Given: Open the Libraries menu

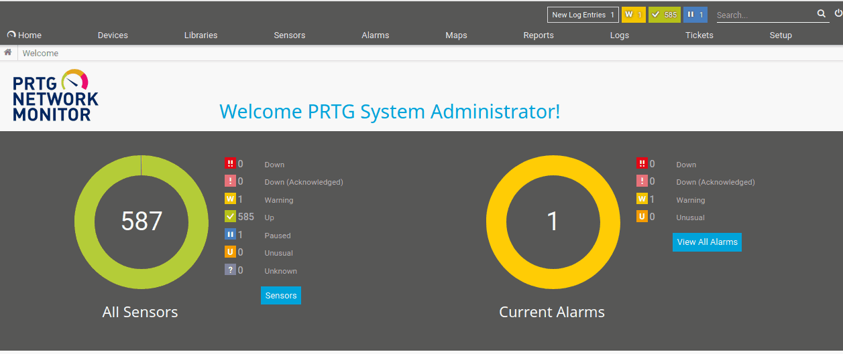Looking at the screenshot, I should coord(201,35).
